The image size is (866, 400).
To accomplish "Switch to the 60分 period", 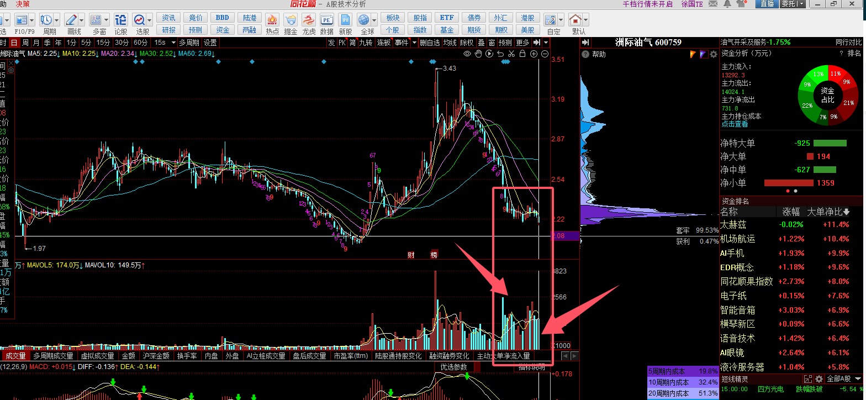I will coord(140,43).
